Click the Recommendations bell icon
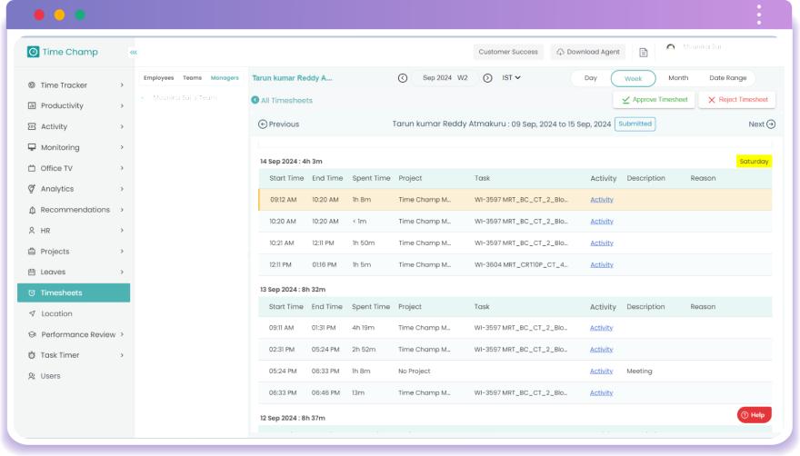 point(32,210)
